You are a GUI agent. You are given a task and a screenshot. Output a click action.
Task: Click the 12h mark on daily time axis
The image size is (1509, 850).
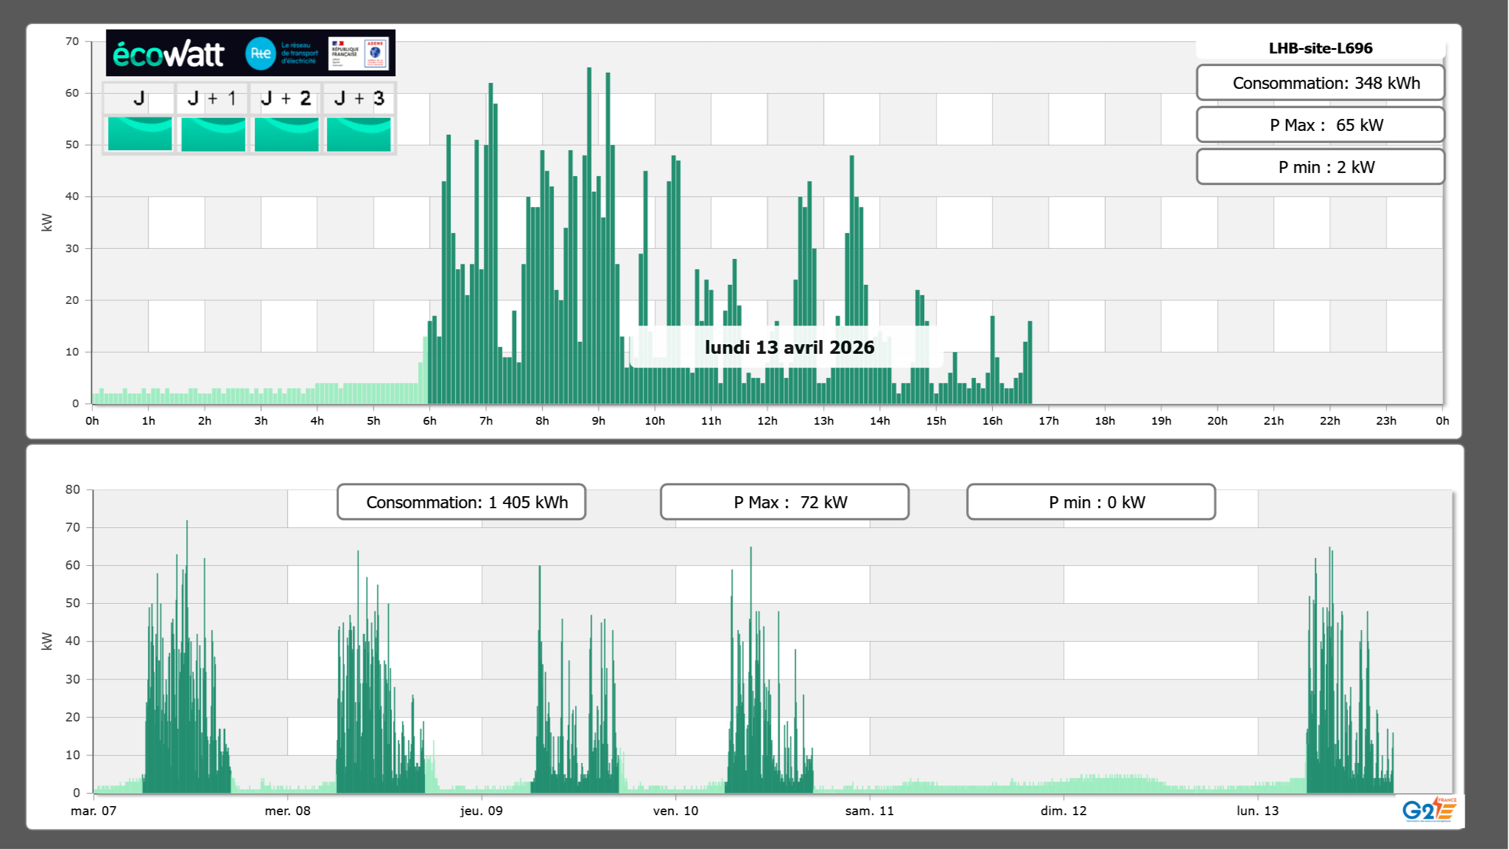pyautogui.click(x=767, y=421)
